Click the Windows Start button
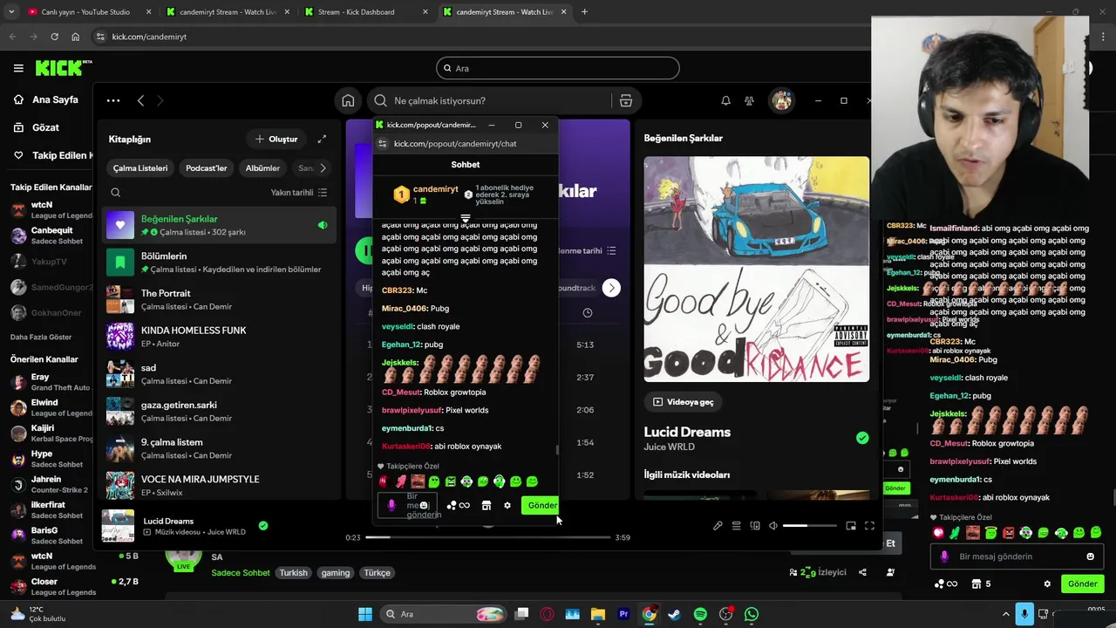The height and width of the screenshot is (628, 1116). 365,614
